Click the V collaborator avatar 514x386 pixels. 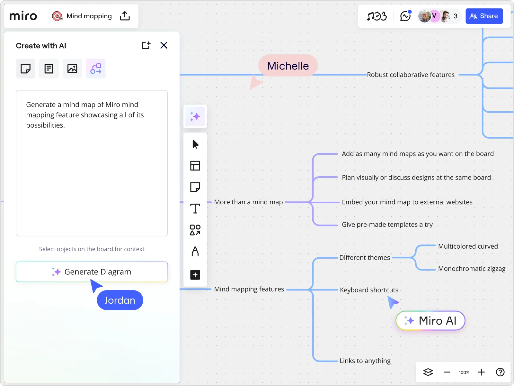[x=434, y=16]
